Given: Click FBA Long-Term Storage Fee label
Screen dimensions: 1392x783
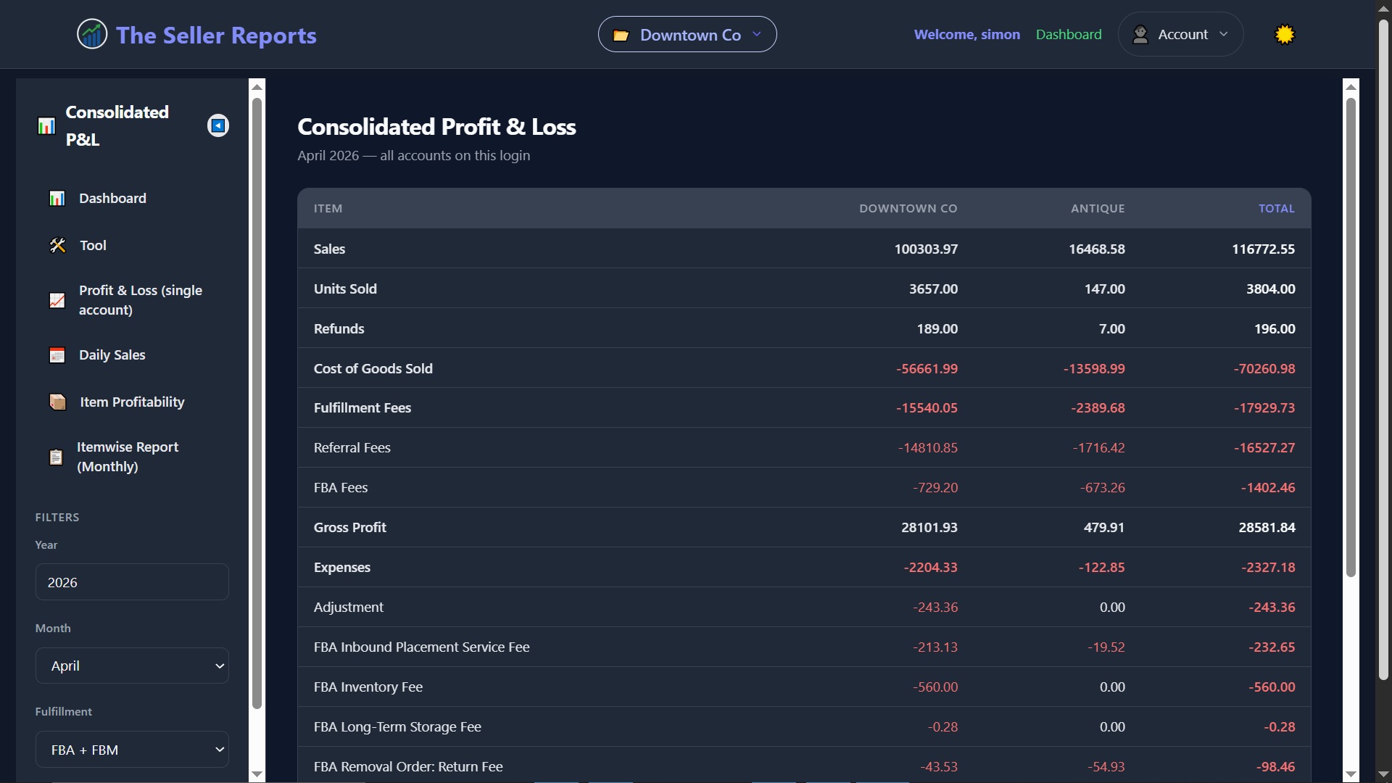Looking at the screenshot, I should click(x=397, y=726).
